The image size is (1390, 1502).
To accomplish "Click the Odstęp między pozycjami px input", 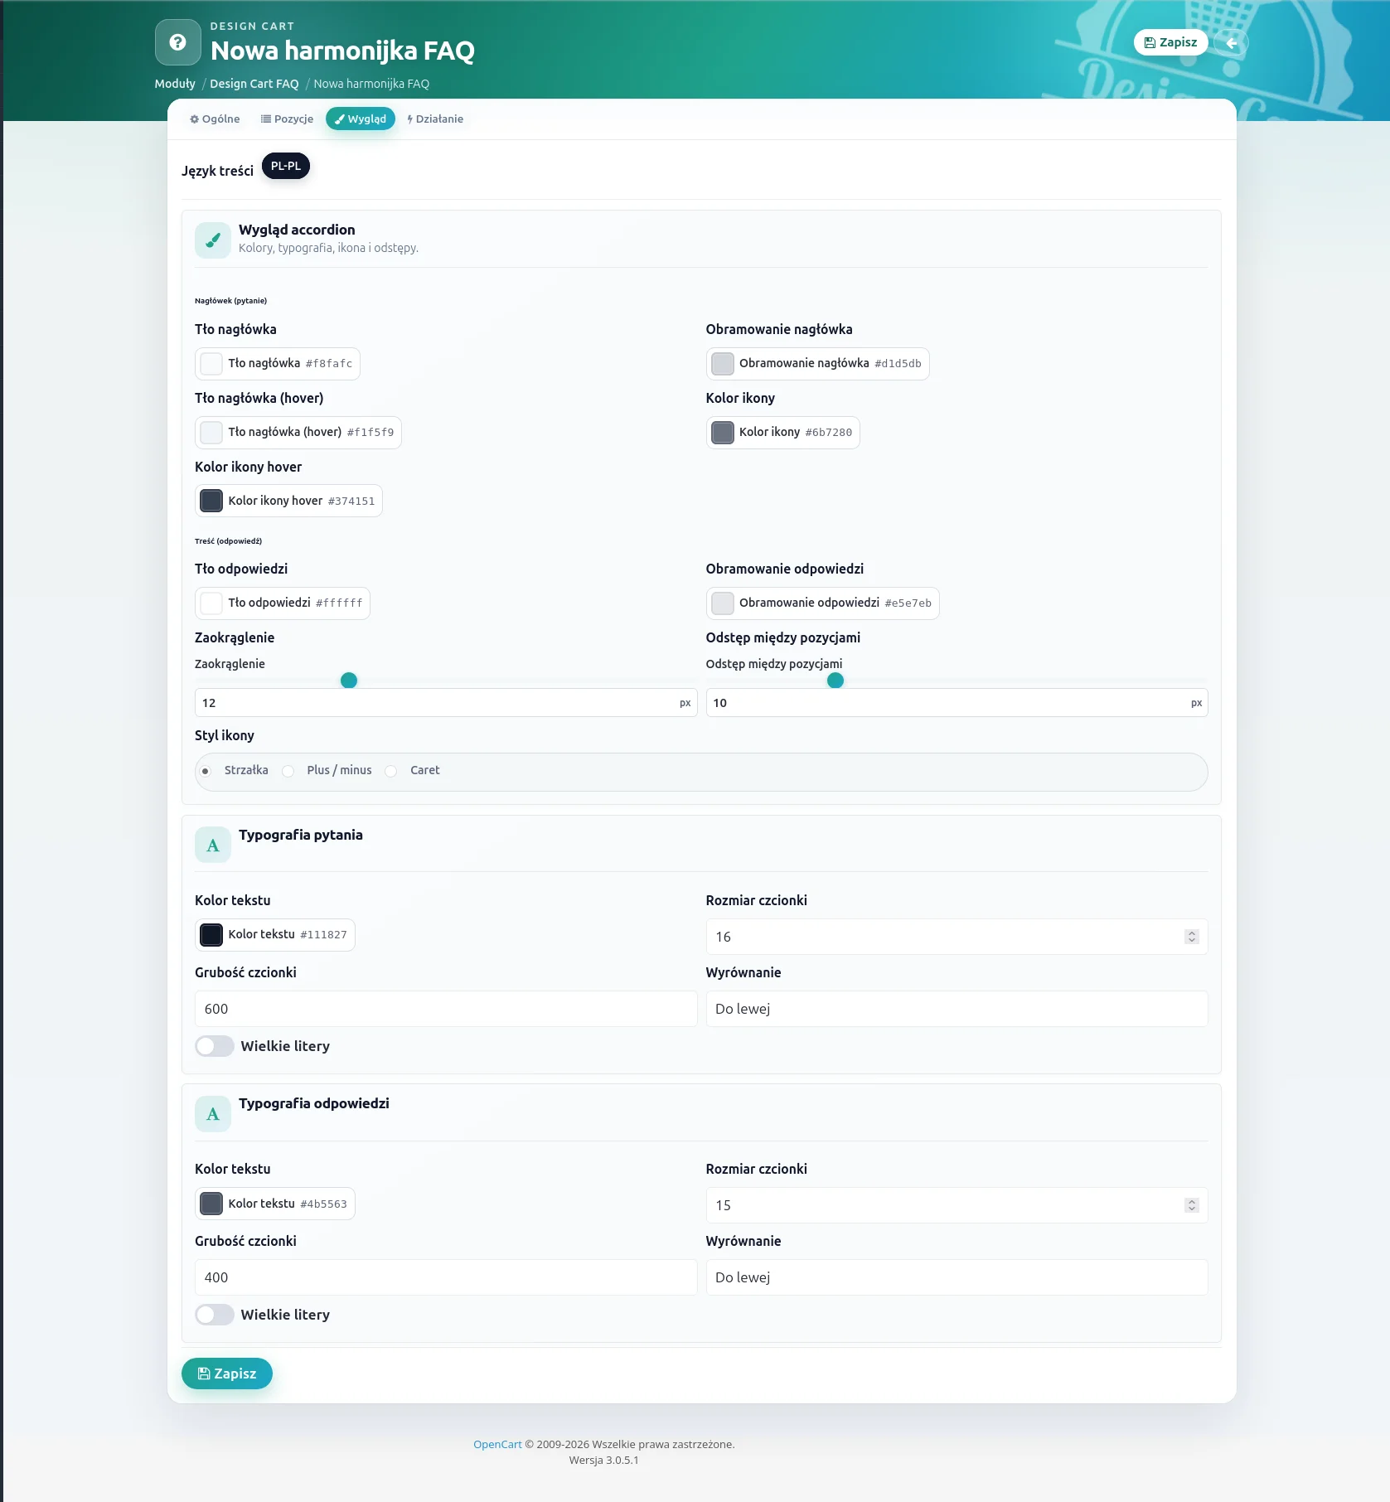I will tap(957, 703).
